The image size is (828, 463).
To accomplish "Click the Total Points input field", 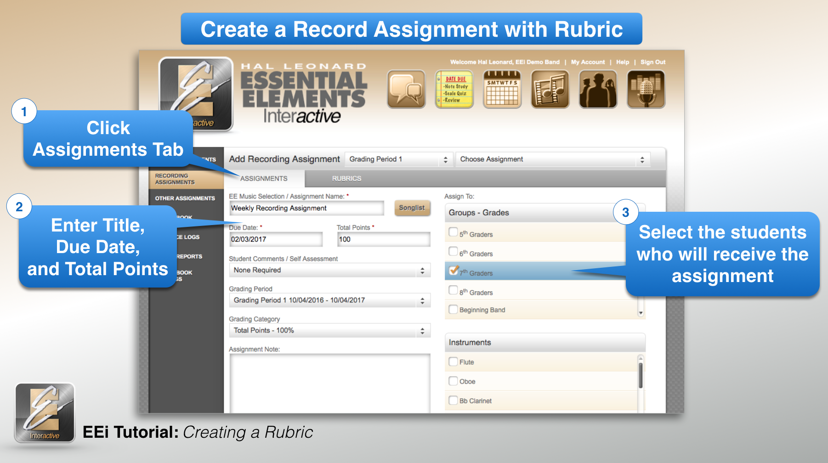I will pos(384,239).
